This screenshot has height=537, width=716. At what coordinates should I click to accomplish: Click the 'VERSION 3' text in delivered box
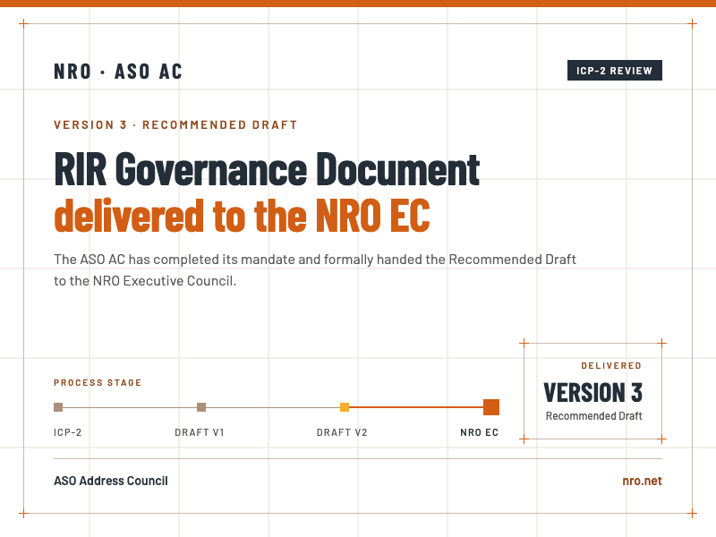click(593, 393)
